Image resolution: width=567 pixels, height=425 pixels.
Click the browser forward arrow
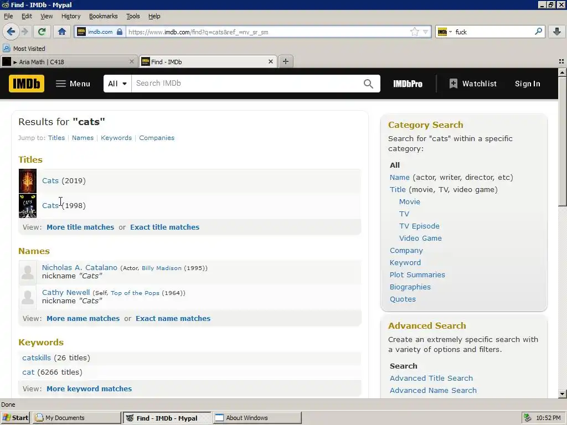(x=25, y=32)
